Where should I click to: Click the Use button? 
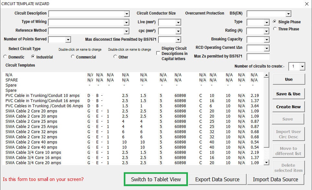point(288,79)
